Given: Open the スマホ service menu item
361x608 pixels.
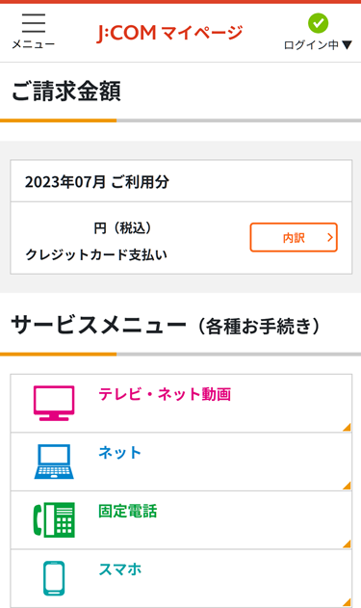Looking at the screenshot, I should (x=181, y=578).
